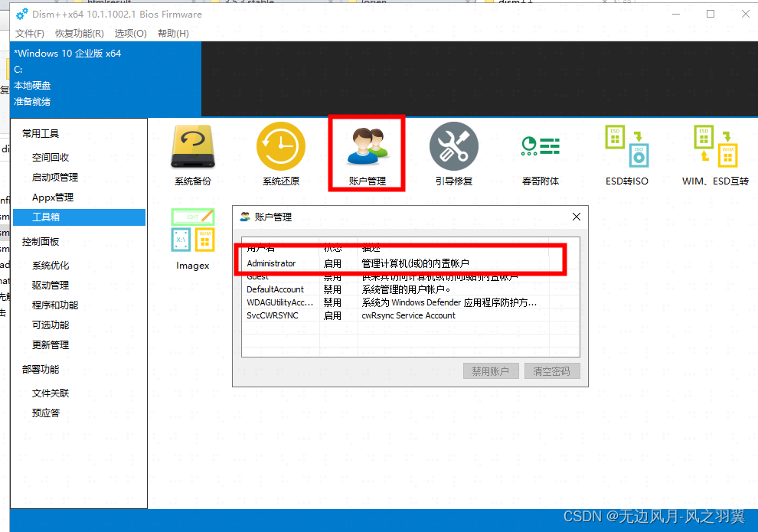Image resolution: width=758 pixels, height=532 pixels.
Task: Maximize the Dism++ window
Action: 711,15
